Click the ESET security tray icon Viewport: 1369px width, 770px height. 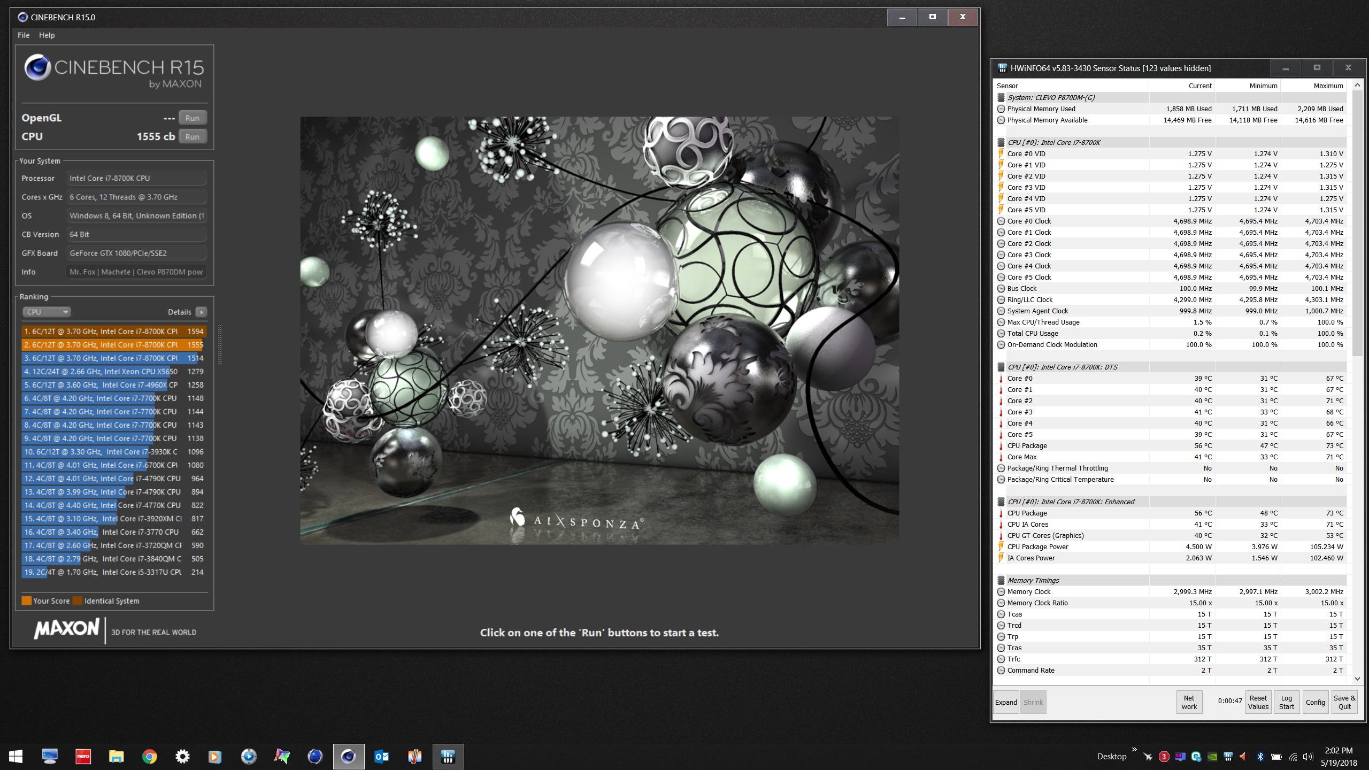(x=1196, y=757)
